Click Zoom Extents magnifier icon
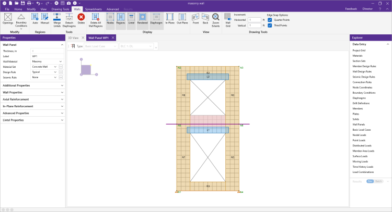 click(x=216, y=18)
